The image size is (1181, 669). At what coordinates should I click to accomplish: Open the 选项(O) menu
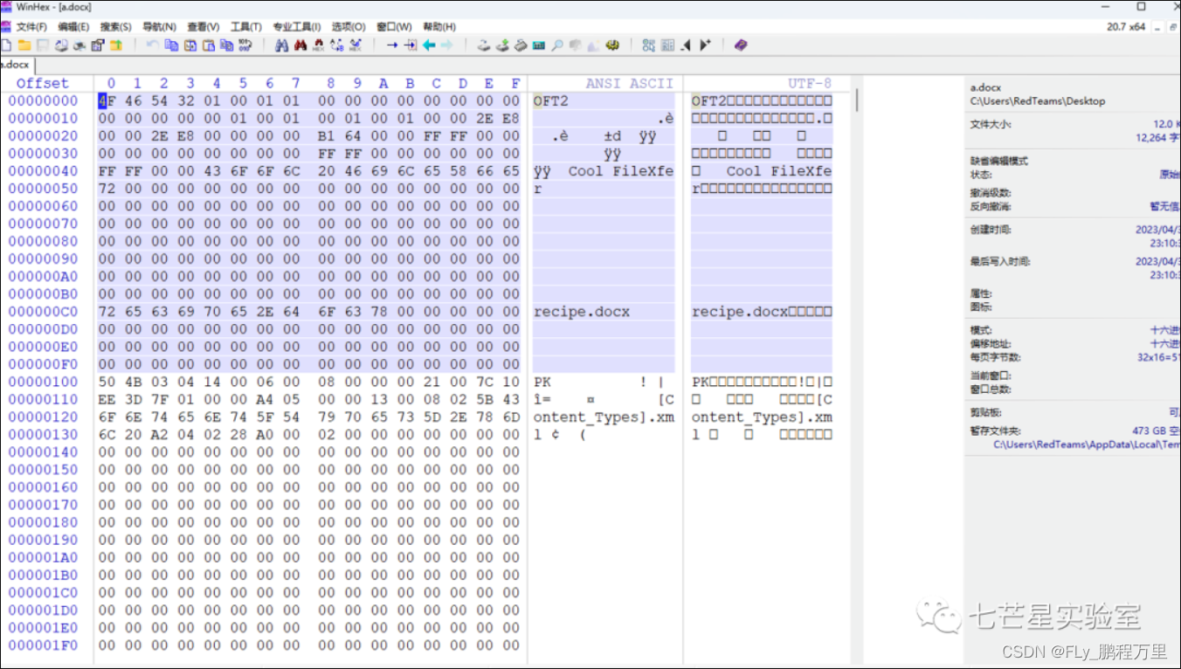[x=348, y=27]
